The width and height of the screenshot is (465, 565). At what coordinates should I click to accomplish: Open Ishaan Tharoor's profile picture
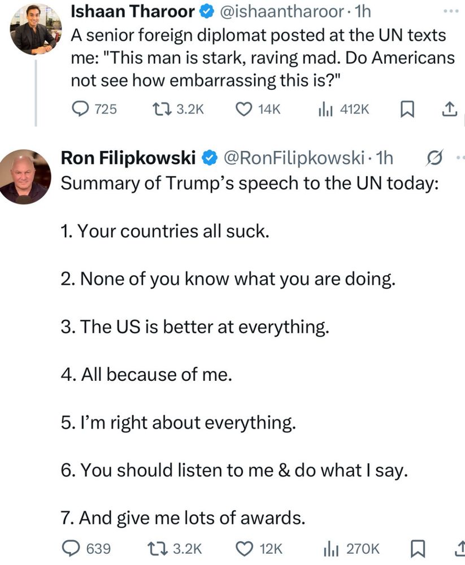click(x=34, y=29)
